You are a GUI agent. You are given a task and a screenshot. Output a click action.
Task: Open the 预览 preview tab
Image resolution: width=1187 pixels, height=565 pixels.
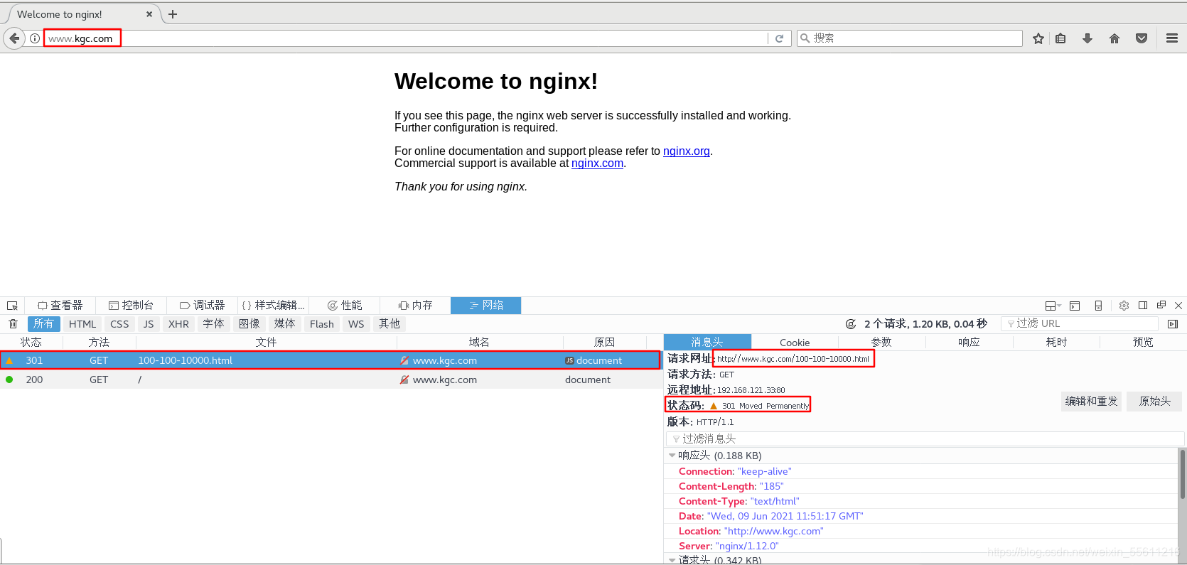pyautogui.click(x=1143, y=343)
